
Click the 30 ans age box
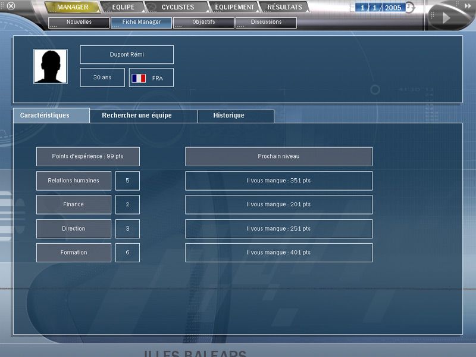coord(102,77)
